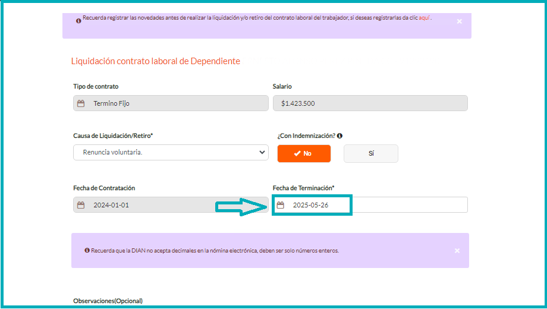Screen dimensions: 547x309
Task: Open the calendar icon in Fecha de Terminación
Action: point(281,205)
